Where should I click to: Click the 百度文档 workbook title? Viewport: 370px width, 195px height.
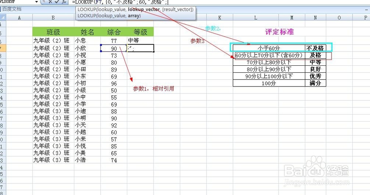point(11,9)
